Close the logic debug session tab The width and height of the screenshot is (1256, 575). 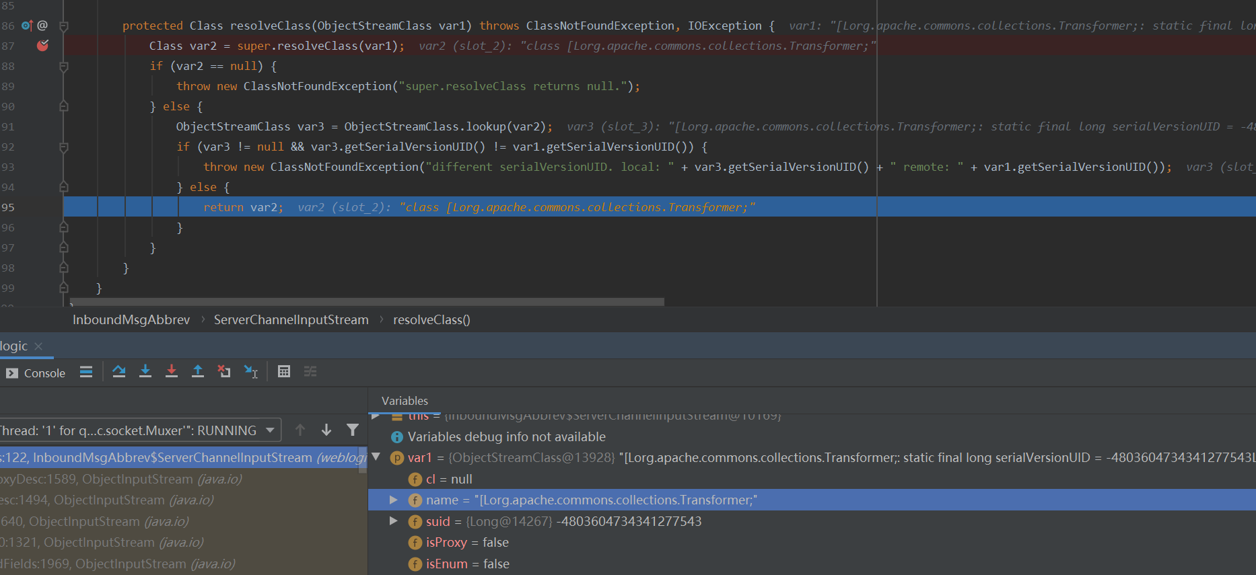click(x=38, y=346)
